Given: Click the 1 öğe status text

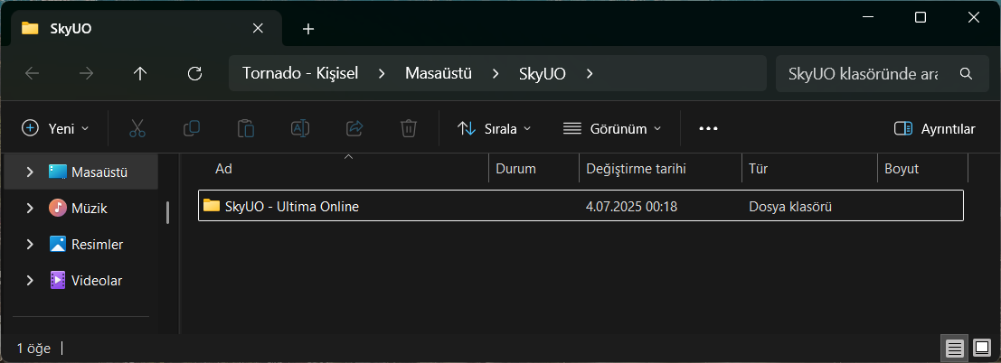Looking at the screenshot, I should (34, 349).
